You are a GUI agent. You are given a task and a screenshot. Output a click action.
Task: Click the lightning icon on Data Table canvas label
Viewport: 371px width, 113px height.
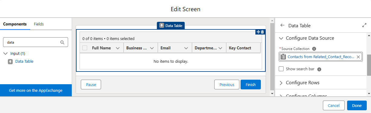point(162,26)
